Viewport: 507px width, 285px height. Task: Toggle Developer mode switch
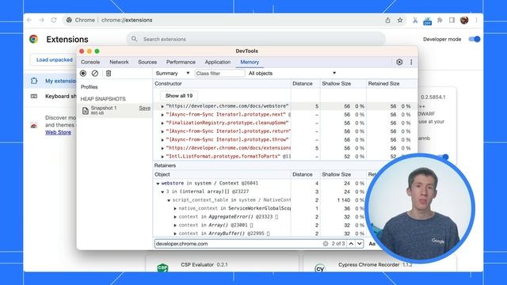pyautogui.click(x=475, y=39)
